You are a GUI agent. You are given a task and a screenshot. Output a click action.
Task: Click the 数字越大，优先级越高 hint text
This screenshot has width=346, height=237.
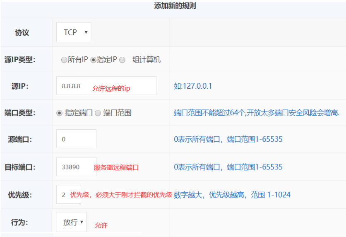click(x=232, y=194)
